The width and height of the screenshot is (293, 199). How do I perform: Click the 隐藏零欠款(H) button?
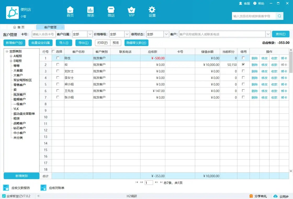136,43
